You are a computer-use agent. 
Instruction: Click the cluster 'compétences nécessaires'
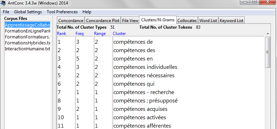(144, 75)
